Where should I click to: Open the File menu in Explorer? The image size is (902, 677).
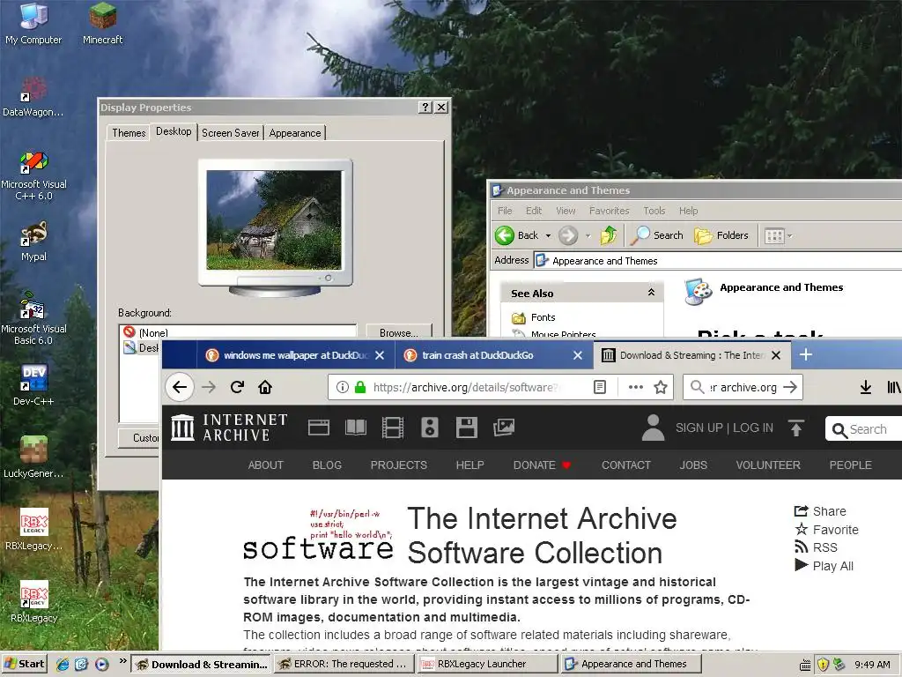pyautogui.click(x=505, y=211)
